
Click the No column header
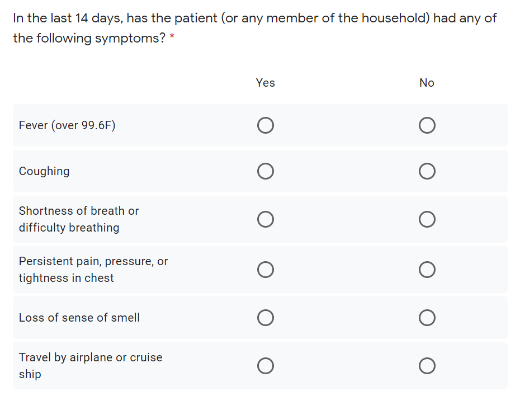tap(427, 83)
